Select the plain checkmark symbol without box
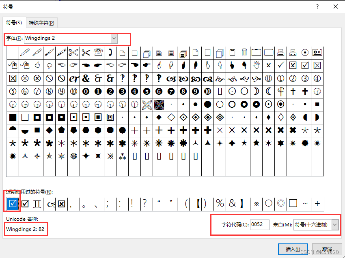 click(280, 66)
